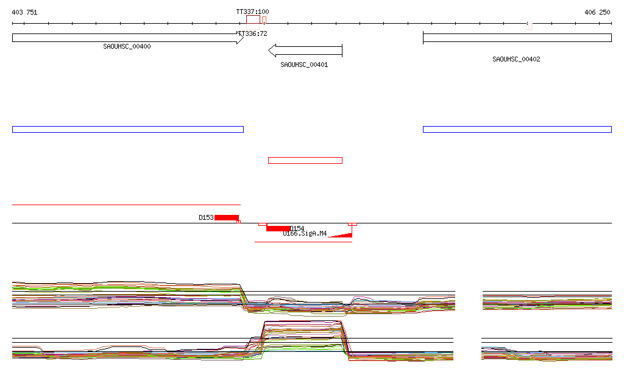624x372 pixels.
Task: Click the red triangle promoter marker
Action: click(341, 235)
